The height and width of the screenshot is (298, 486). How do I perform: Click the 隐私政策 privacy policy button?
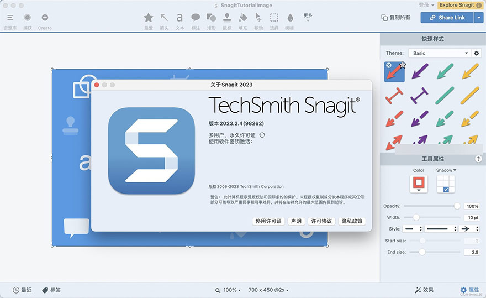pyautogui.click(x=352, y=221)
